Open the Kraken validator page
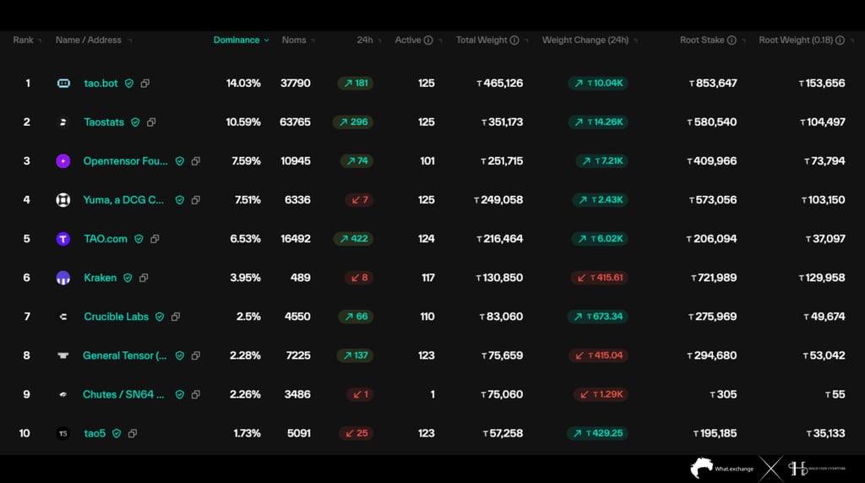Image resolution: width=865 pixels, height=483 pixels. 100,278
